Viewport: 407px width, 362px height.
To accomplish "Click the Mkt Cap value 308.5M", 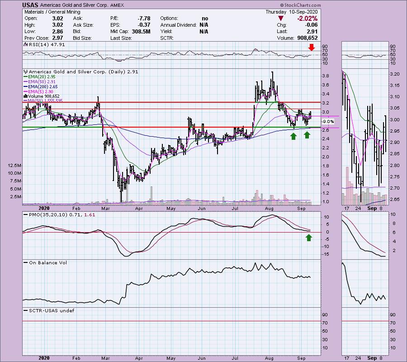I will click(141, 31).
